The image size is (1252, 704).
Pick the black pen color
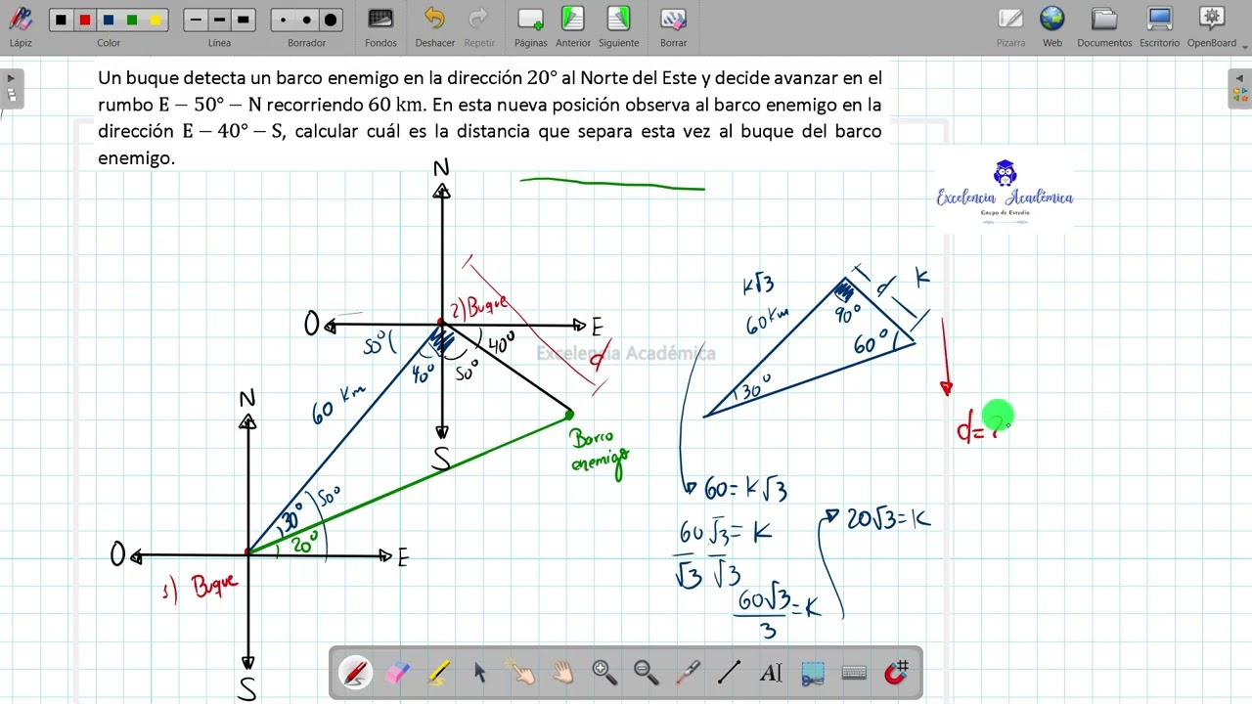click(x=62, y=20)
